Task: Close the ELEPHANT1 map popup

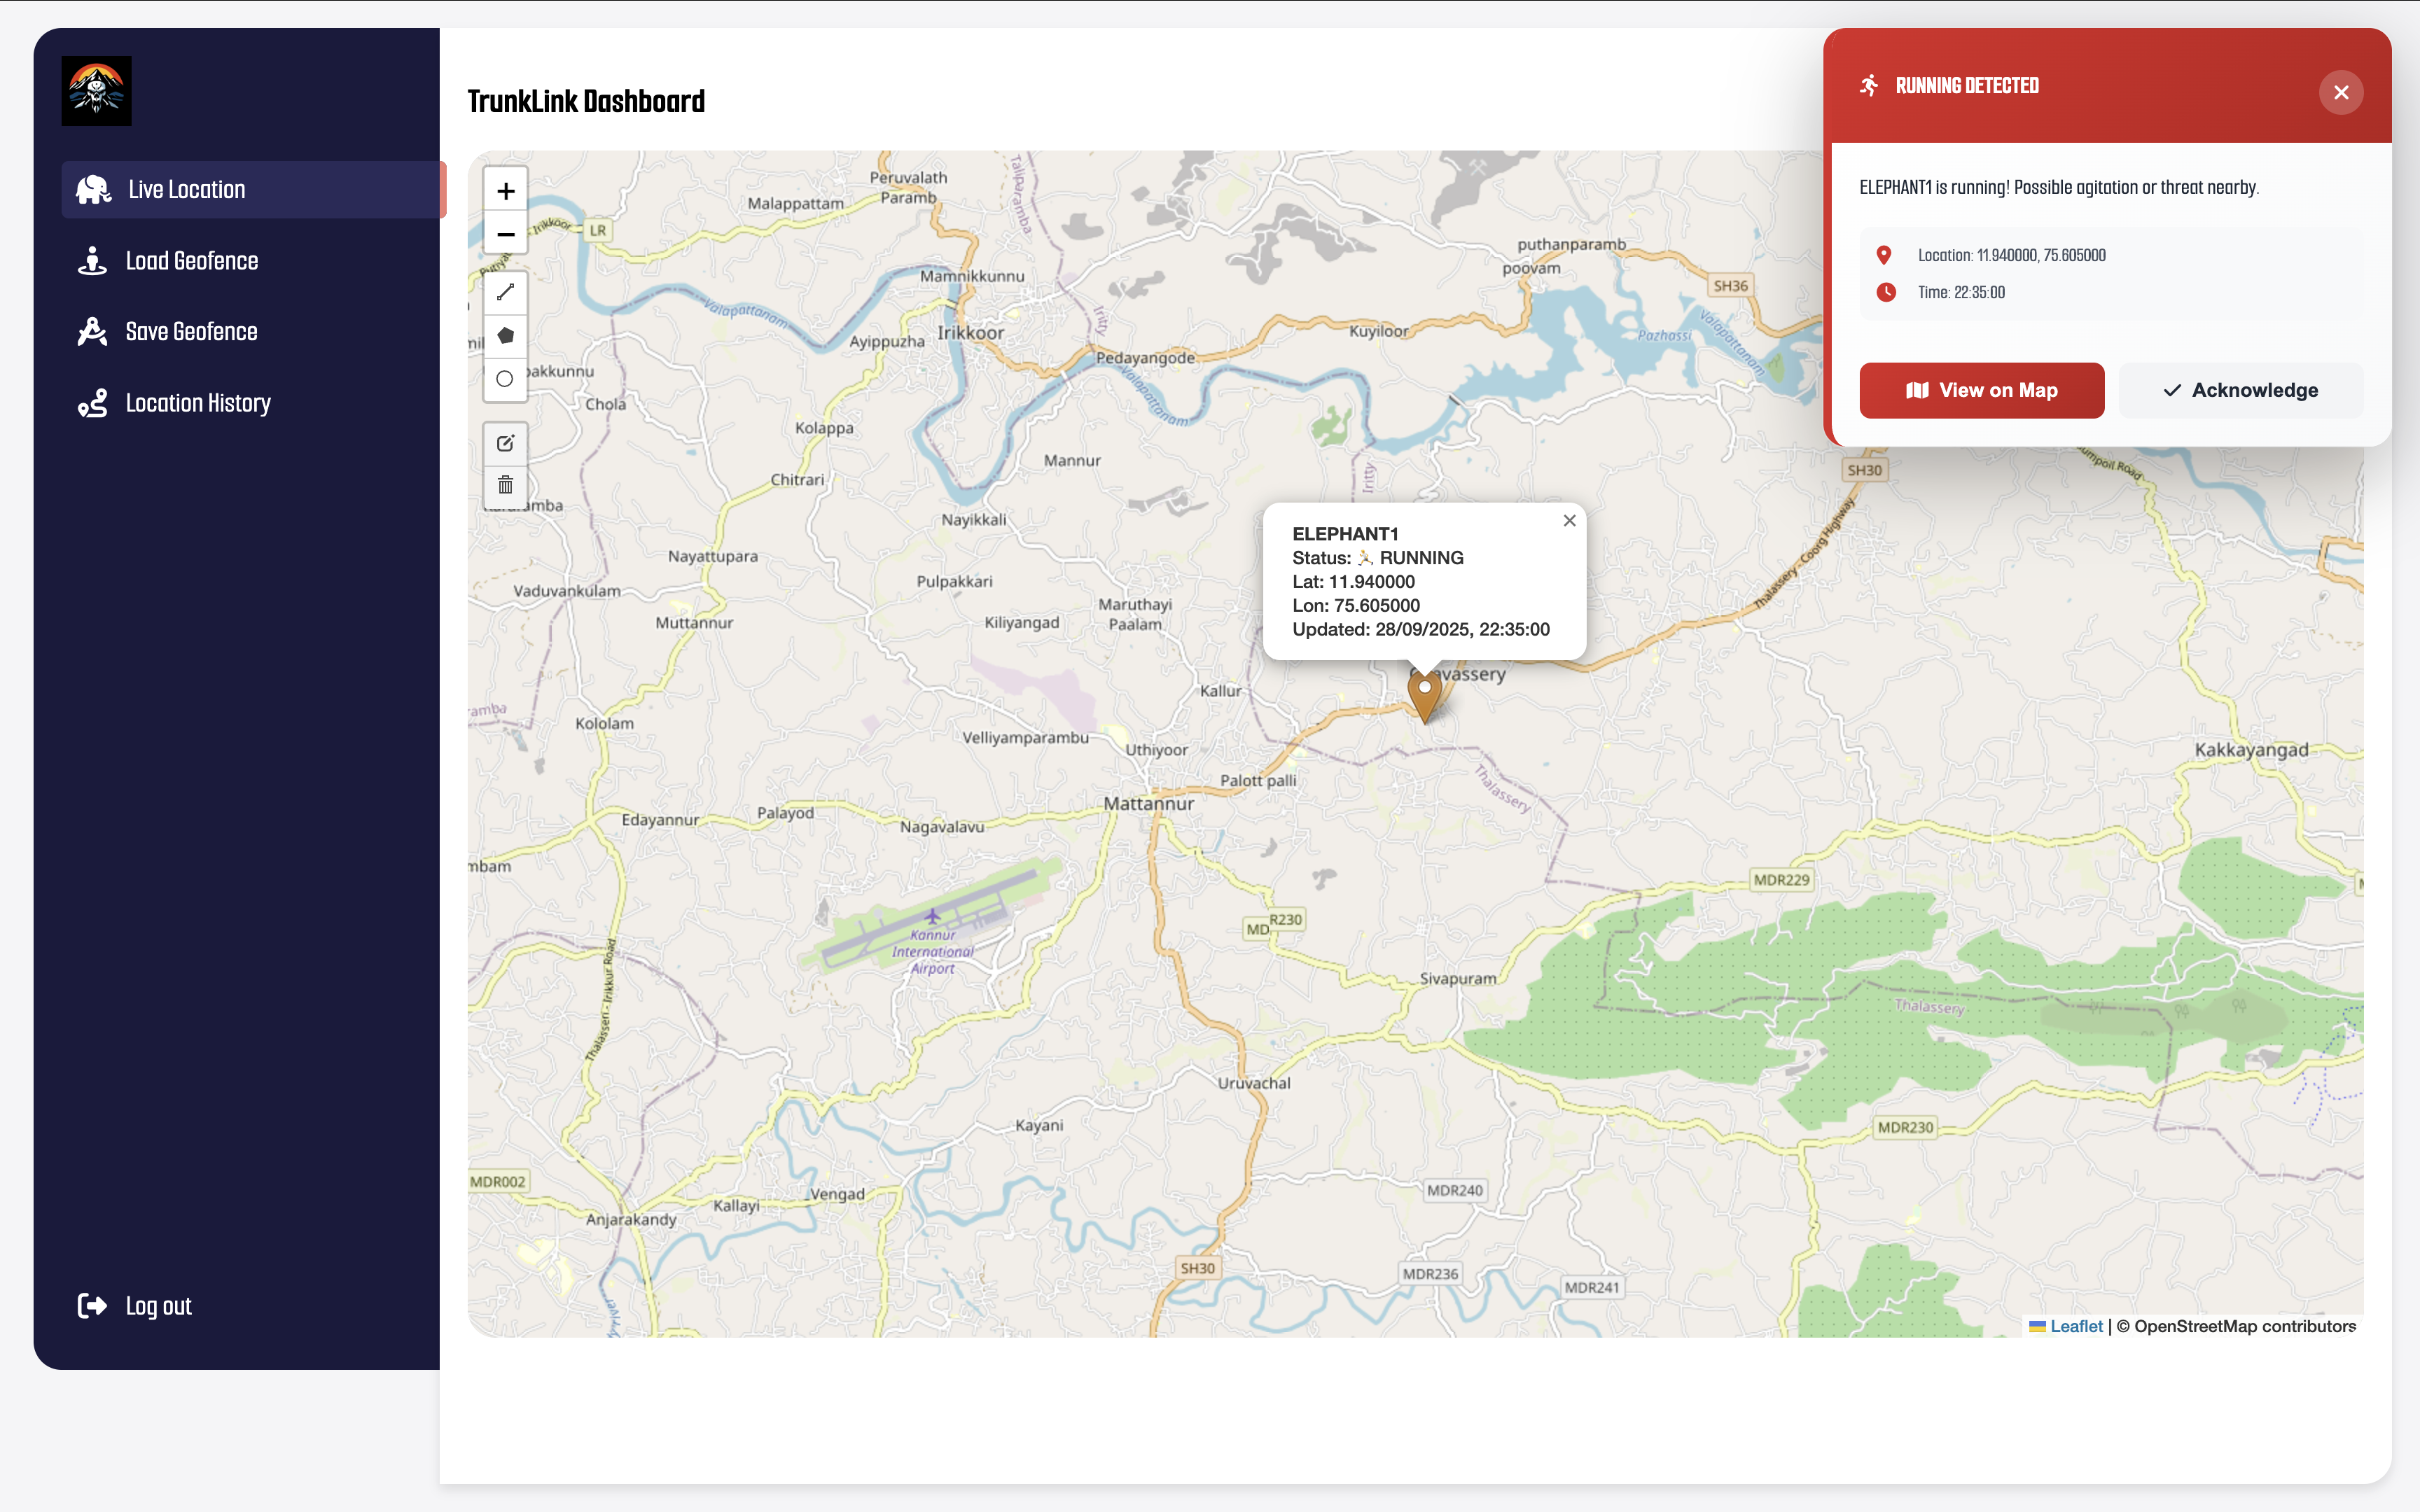Action: (1569, 521)
